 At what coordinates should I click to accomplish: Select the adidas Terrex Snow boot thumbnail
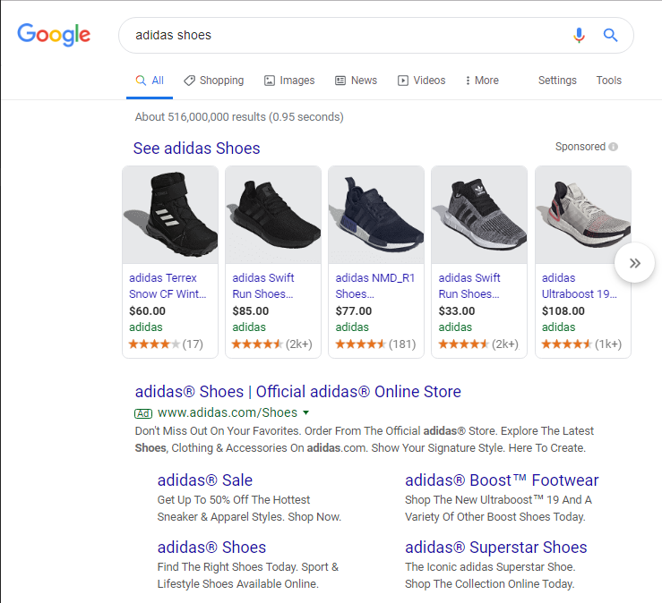click(170, 214)
